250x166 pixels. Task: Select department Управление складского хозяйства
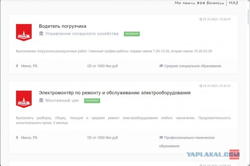82,34
